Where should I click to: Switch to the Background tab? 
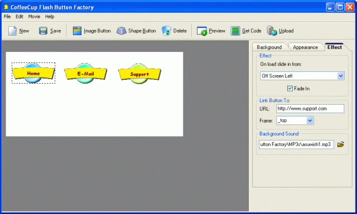pyautogui.click(x=269, y=47)
